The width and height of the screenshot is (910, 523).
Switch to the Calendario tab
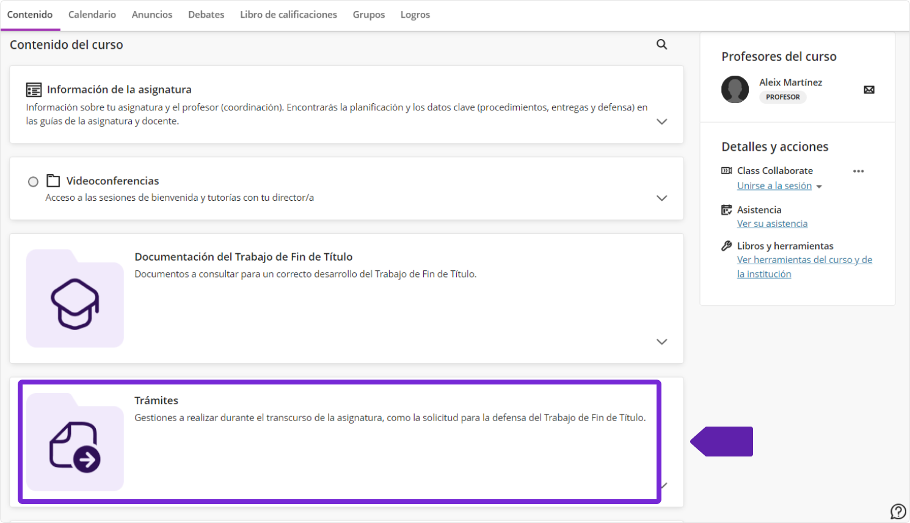tap(92, 15)
